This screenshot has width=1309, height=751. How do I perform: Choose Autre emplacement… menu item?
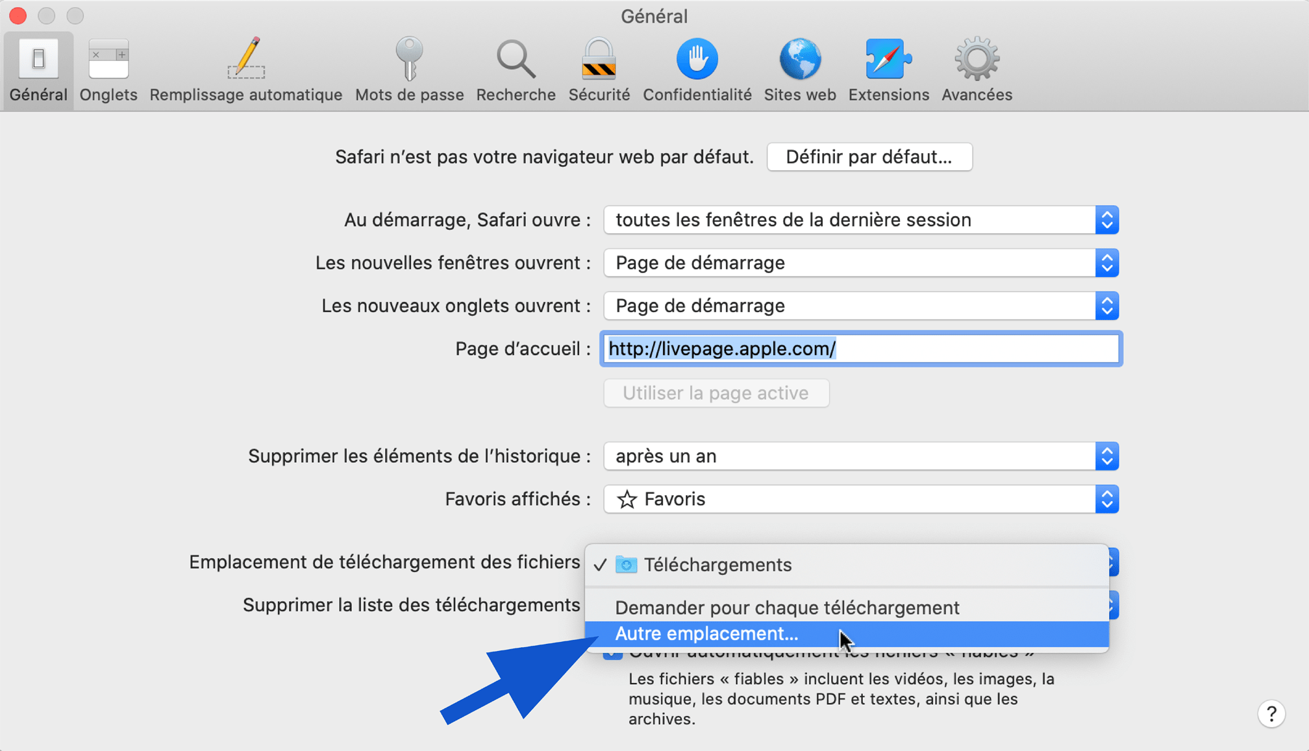[x=847, y=634]
